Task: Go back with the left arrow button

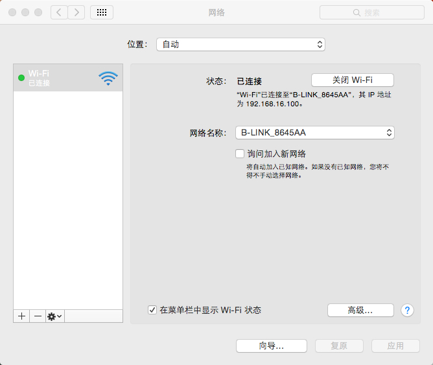Action: 59,12
